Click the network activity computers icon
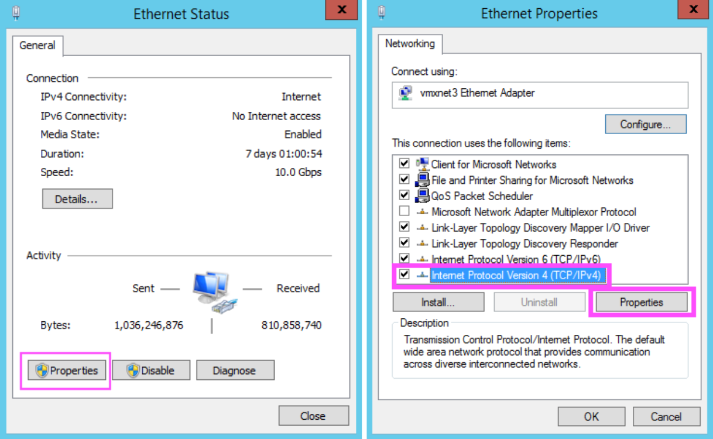Screen dimensions: 713x439 tap(212, 291)
